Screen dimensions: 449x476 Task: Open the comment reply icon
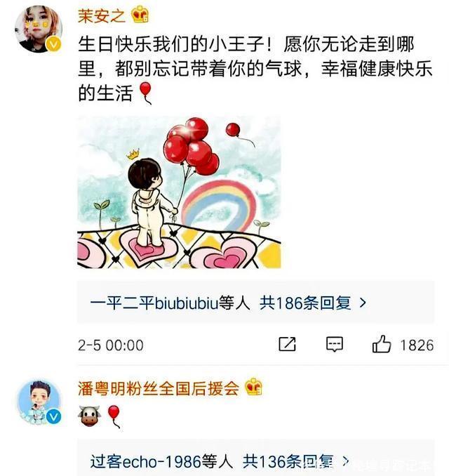[335, 344]
